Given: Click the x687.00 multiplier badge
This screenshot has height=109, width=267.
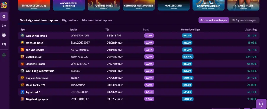Looking at the screenshot, I should tap(188, 57).
